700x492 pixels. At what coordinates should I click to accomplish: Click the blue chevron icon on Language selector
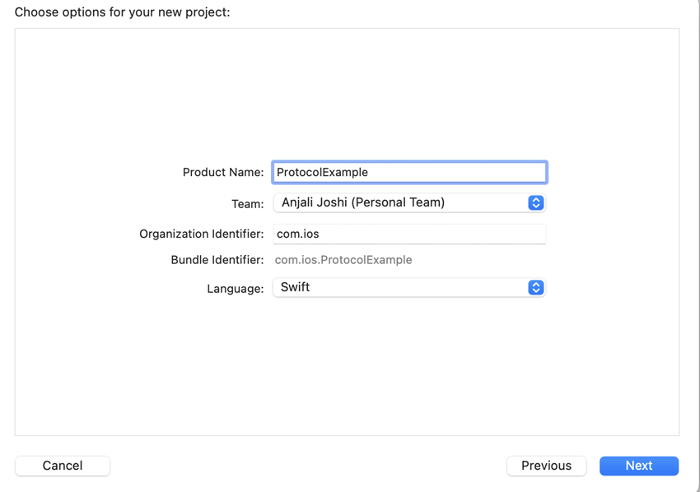click(536, 287)
